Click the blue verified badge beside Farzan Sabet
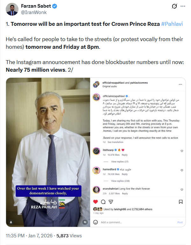 click(x=54, y=6)
